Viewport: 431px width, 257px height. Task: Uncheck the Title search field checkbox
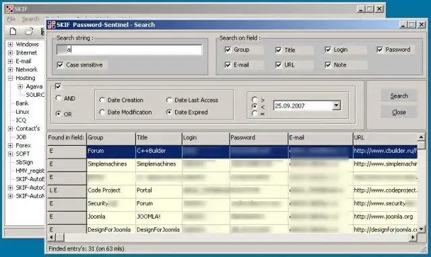pos(278,50)
